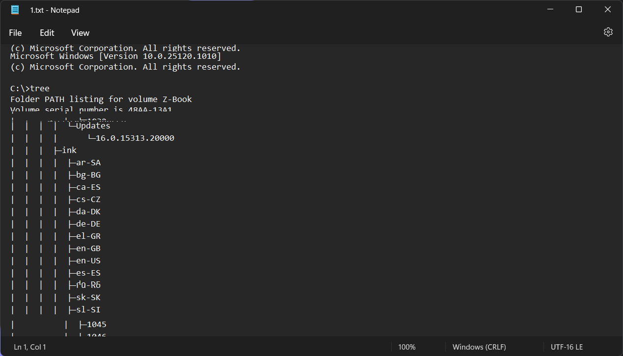The width and height of the screenshot is (623, 356).
Task: Click the 'sl-SI' entry
Action: 88,310
